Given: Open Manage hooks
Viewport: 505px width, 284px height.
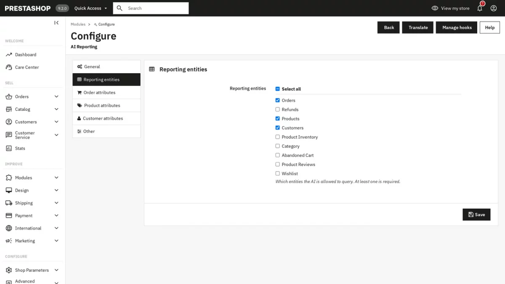Looking at the screenshot, I should [457, 27].
